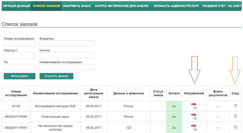Screen dimensions: 243x133
Task: Click the Дата регистрации заказа column header
Action: pyautogui.click(x=93, y=93)
